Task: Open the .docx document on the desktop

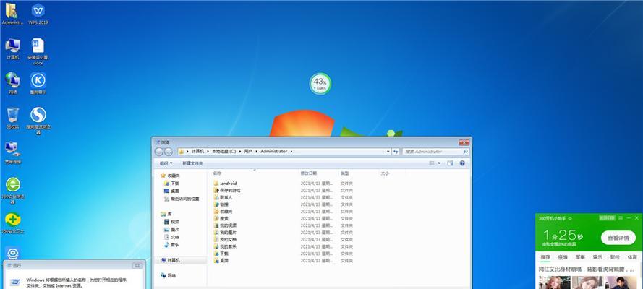Action: (38, 51)
